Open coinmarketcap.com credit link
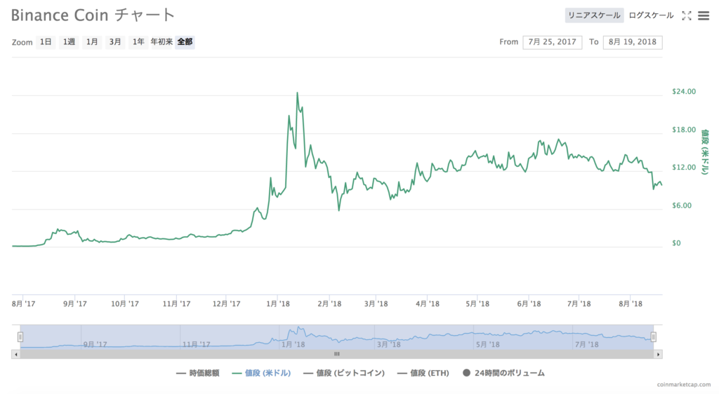This screenshot has width=719, height=394. point(683,385)
